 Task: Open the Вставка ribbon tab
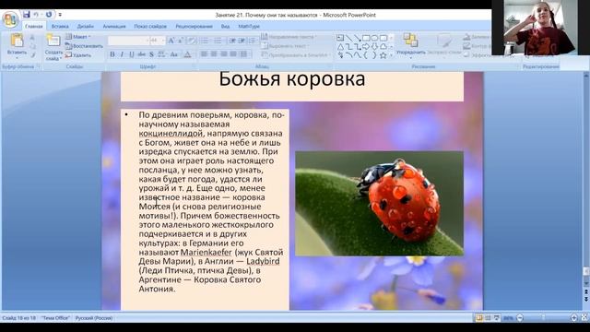coord(60,27)
